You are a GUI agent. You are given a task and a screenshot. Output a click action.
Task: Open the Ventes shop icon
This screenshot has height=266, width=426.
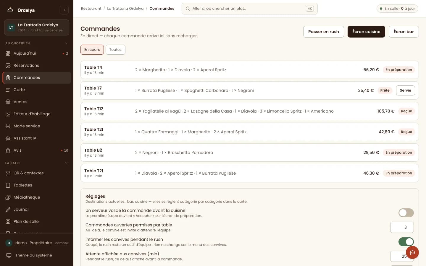[8, 102]
